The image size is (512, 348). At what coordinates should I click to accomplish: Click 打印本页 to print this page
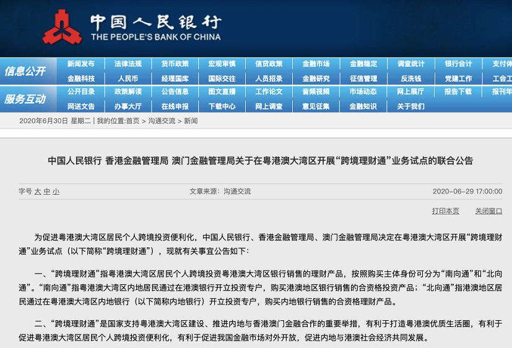445,211
